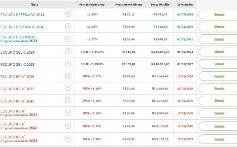Screen dimensions: 237x147
Task: Select the 12,18% rentabilidade value
Action: click(x=92, y=14)
